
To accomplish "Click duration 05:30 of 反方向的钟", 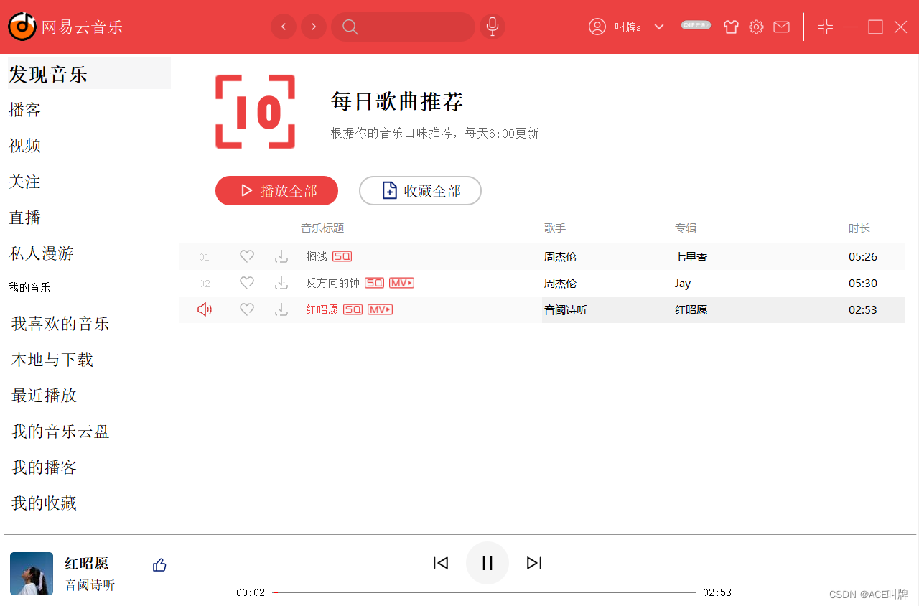I will click(x=863, y=283).
